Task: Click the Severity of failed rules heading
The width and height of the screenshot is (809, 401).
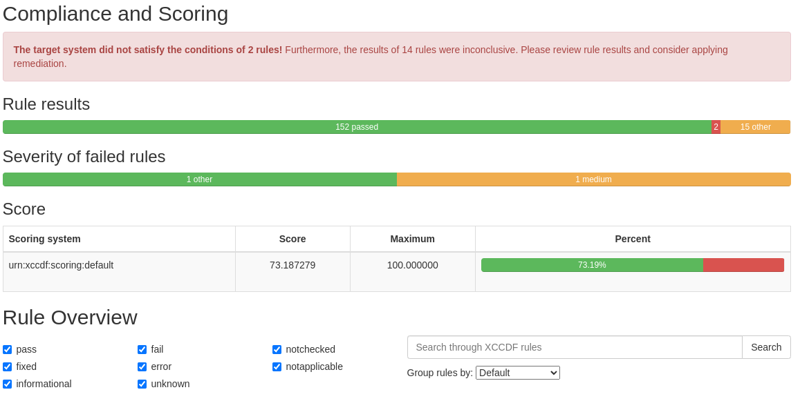Action: tap(84, 157)
